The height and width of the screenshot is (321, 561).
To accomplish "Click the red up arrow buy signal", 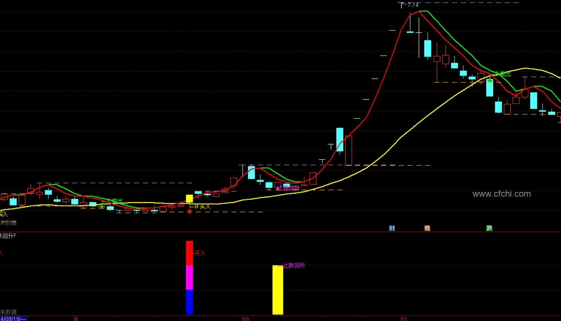I will [x=189, y=211].
